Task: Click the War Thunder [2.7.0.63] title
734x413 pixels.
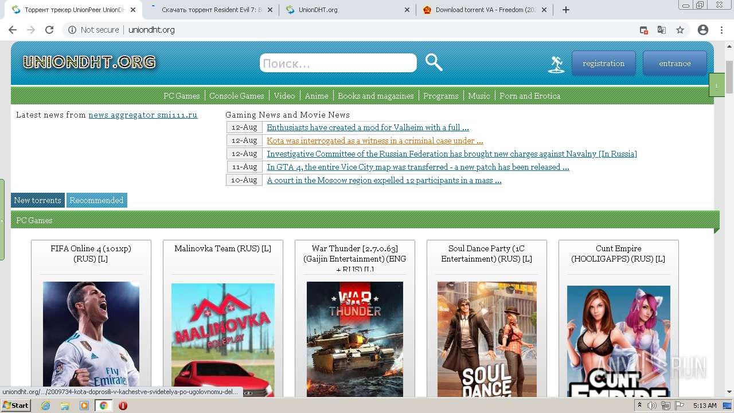Action: point(355,258)
